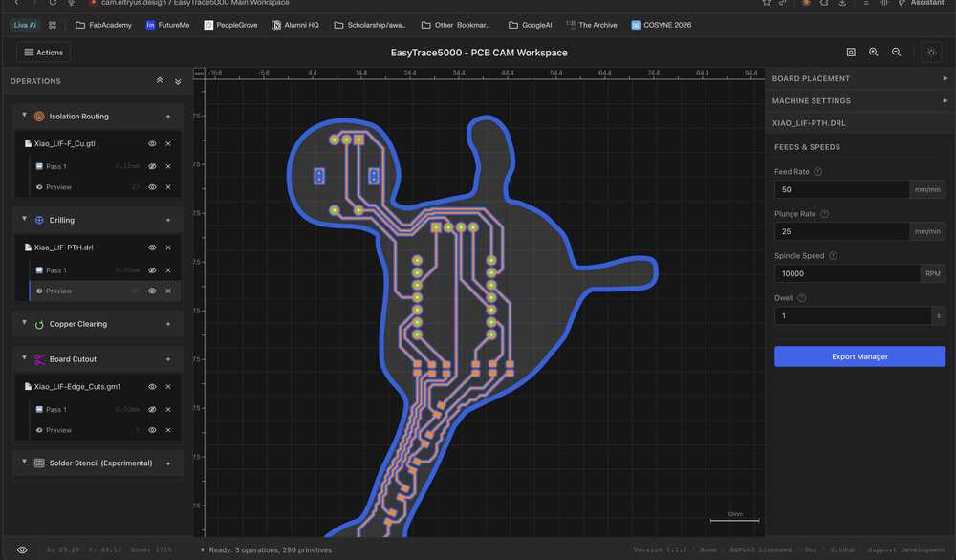The width and height of the screenshot is (956, 560).
Task: Expand the Machine Settings section
Action: (859, 100)
